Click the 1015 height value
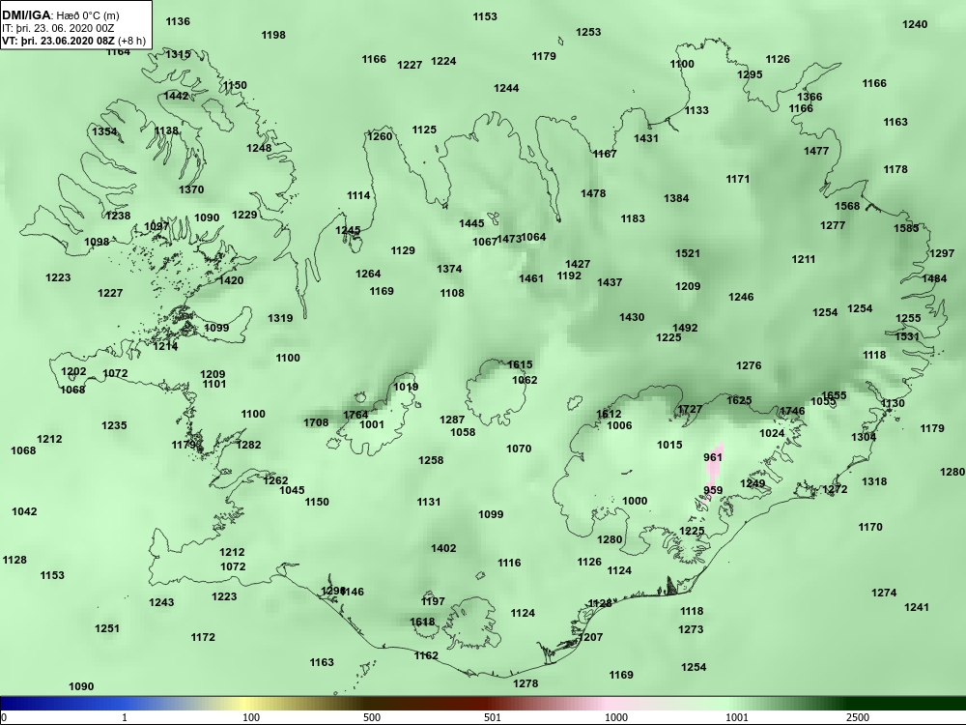 (x=669, y=445)
